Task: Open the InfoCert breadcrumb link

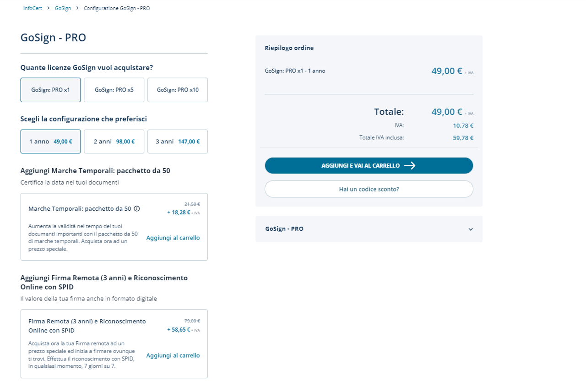Action: (33, 8)
